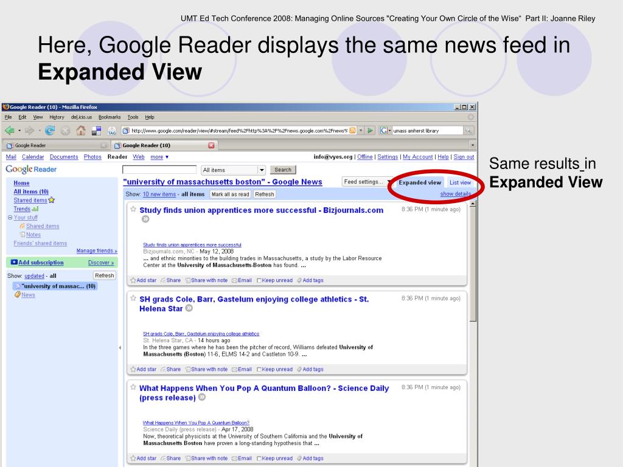Click the green Go arrow button

pyautogui.click(x=371, y=130)
